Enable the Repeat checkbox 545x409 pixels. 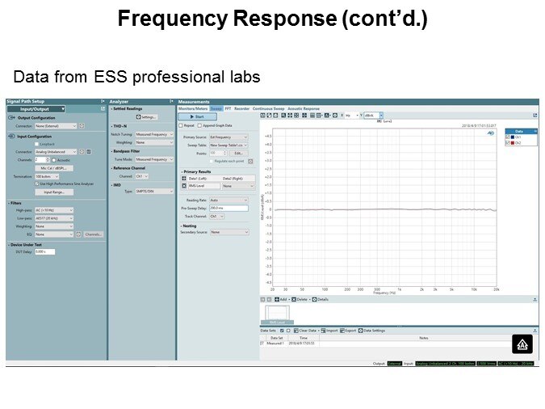181,125
